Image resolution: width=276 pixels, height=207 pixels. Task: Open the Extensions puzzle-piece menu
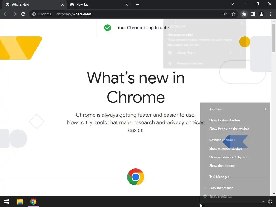[244, 14]
